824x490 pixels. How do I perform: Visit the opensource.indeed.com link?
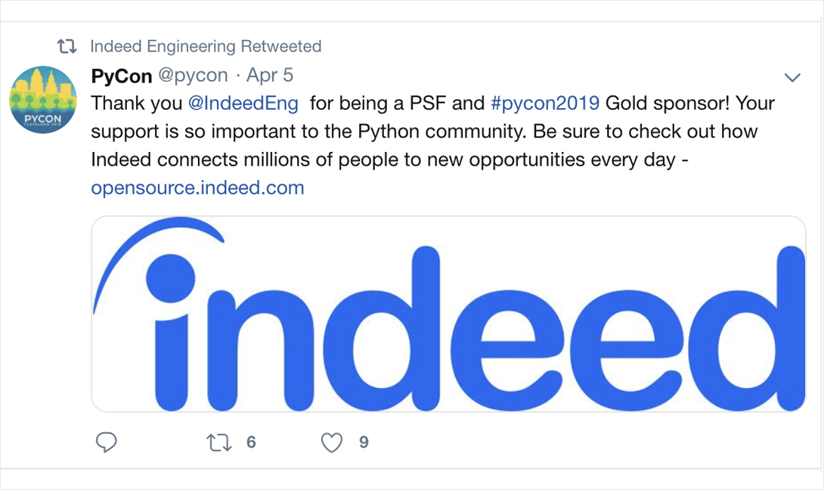(x=197, y=188)
